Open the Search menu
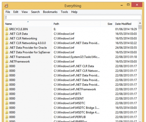The width and height of the screenshot is (146, 122). pyautogui.click(x=35, y=12)
